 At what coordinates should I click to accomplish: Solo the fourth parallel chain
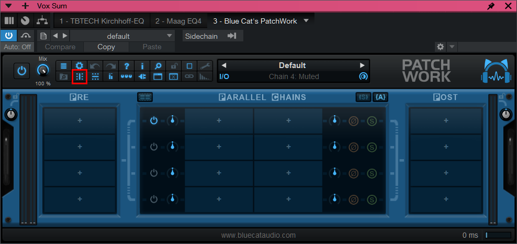372,199
